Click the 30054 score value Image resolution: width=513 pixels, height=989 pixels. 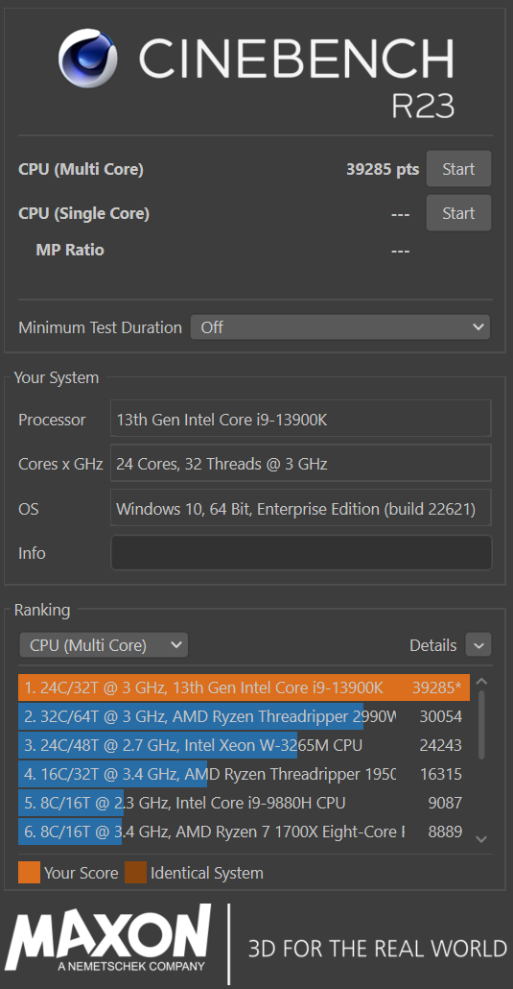(x=440, y=716)
